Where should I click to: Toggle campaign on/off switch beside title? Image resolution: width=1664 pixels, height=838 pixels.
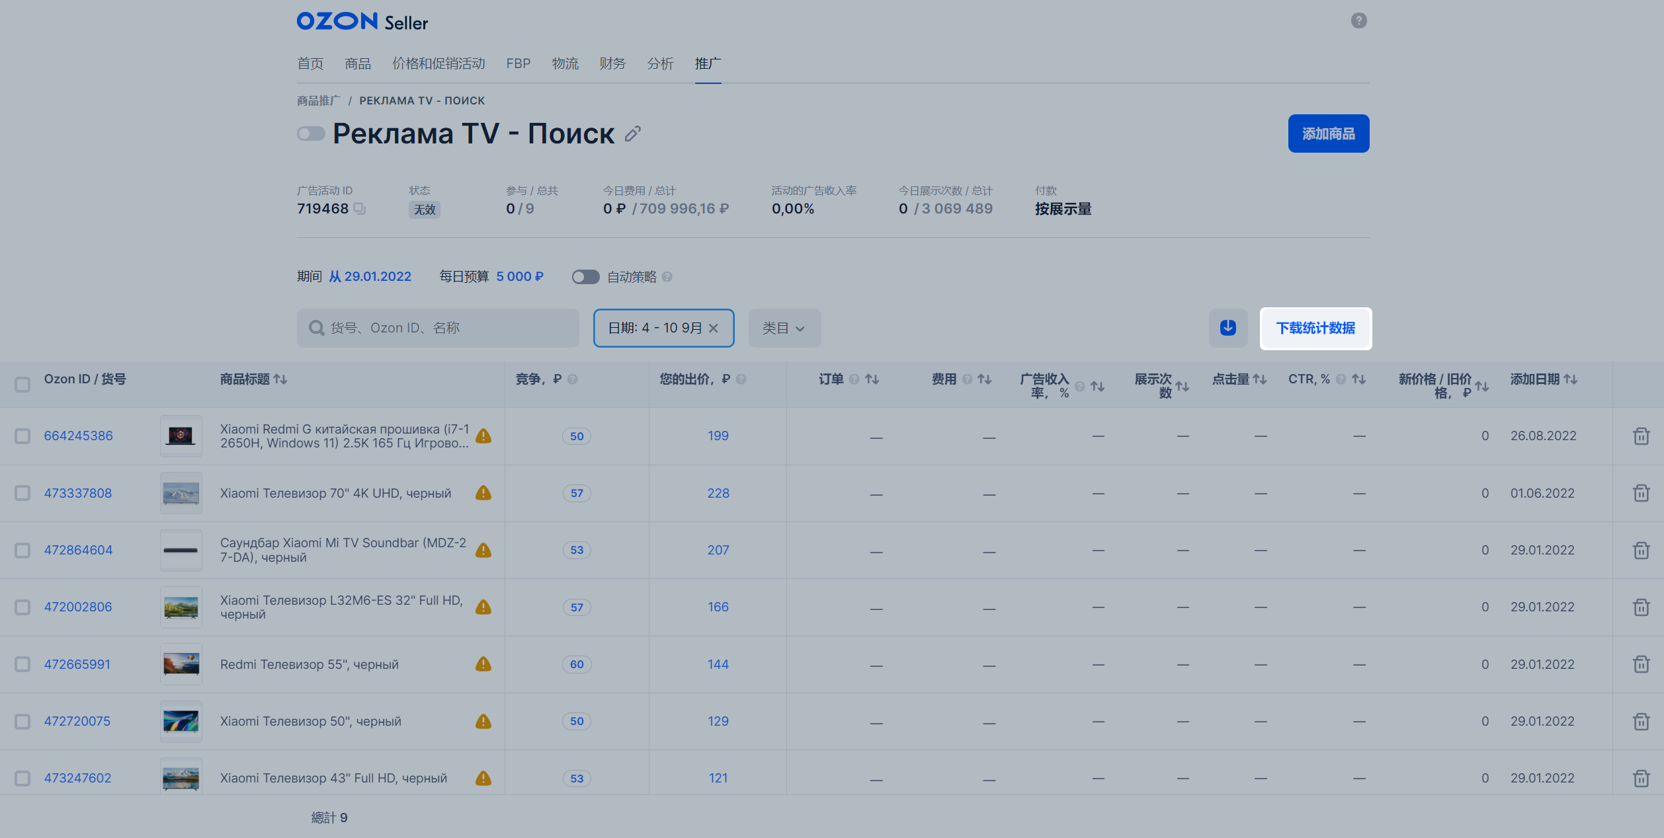click(311, 134)
